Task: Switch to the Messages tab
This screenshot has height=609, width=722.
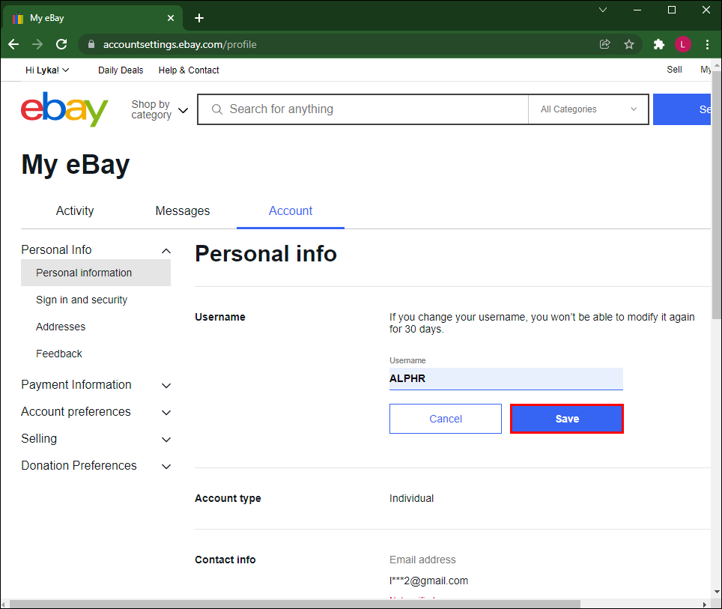Action: 182,211
